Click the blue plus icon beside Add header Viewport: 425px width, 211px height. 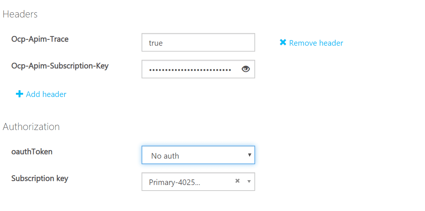[x=19, y=94]
